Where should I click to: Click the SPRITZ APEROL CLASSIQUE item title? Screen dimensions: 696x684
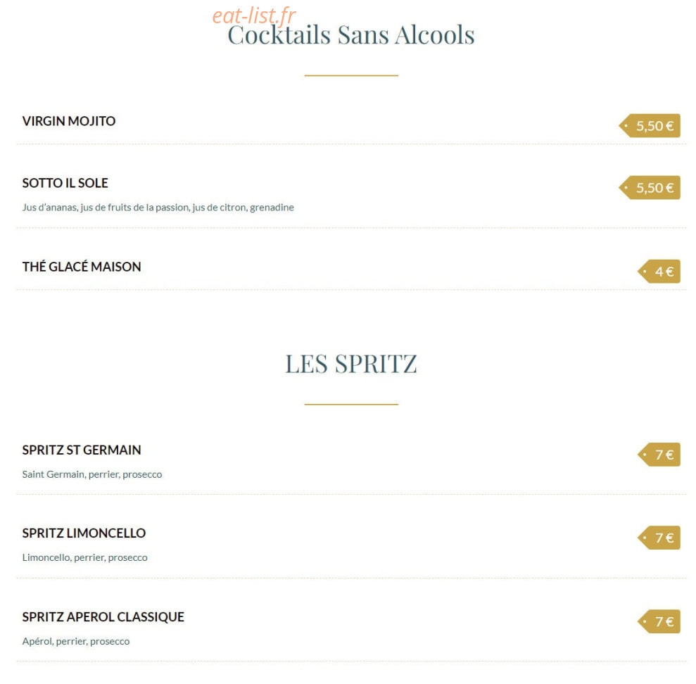click(103, 617)
